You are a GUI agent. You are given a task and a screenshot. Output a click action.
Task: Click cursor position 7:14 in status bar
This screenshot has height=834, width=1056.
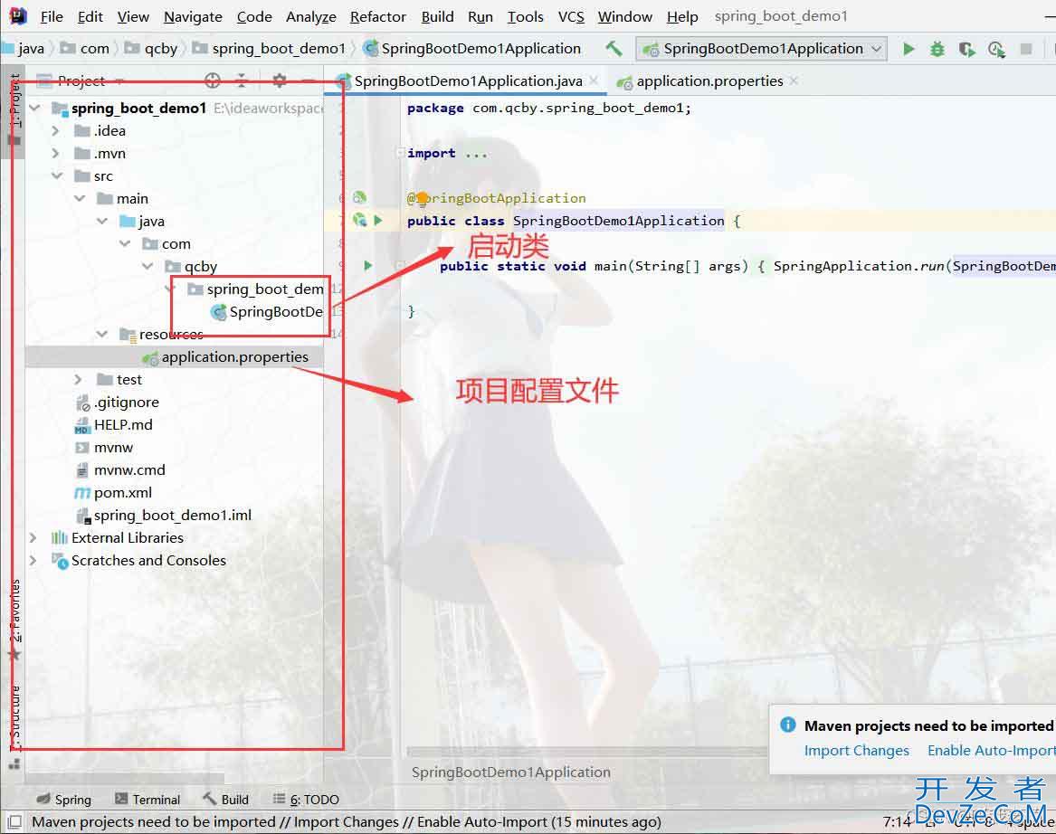pyautogui.click(x=897, y=822)
